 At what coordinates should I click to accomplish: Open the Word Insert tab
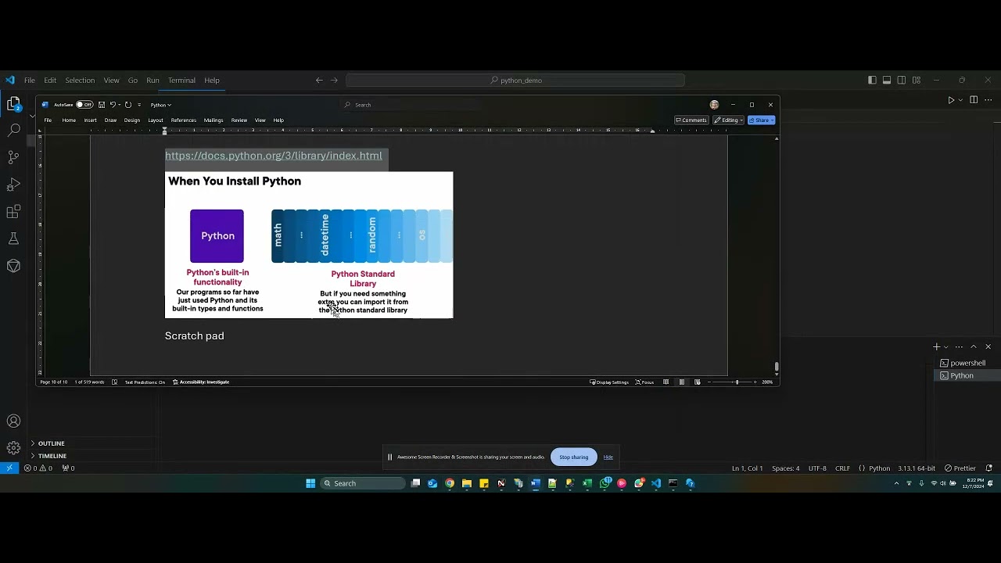click(x=91, y=120)
